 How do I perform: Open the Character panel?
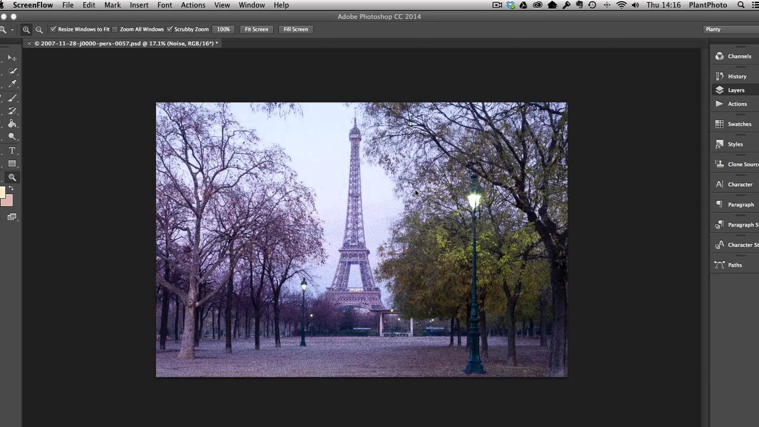click(734, 184)
